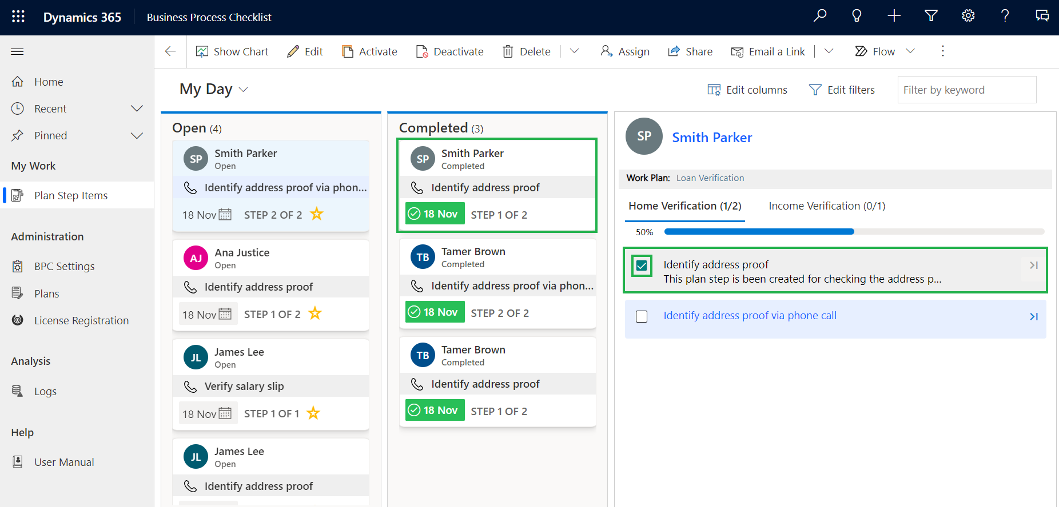Viewport: 1059px width, 507px height.
Task: Click the Filter by keyword field
Action: pyautogui.click(x=966, y=90)
